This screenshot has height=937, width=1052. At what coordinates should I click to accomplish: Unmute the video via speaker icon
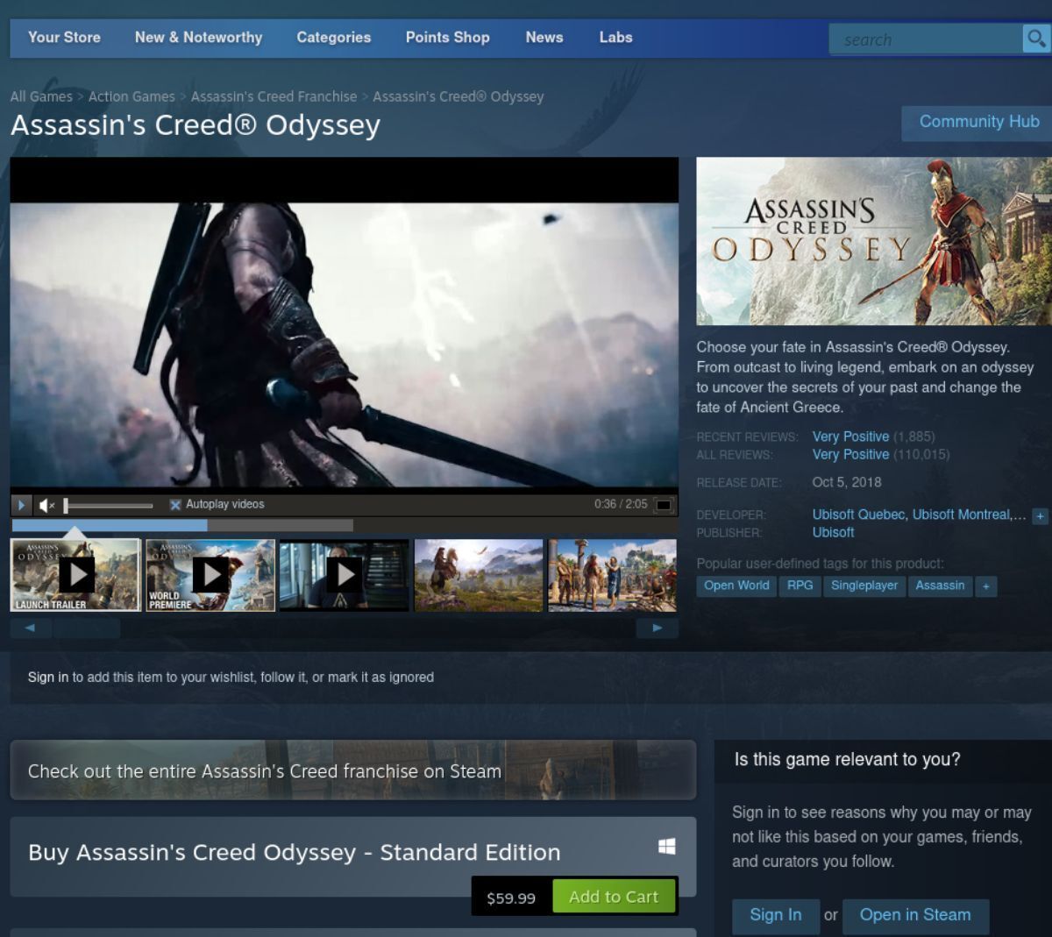[46, 505]
